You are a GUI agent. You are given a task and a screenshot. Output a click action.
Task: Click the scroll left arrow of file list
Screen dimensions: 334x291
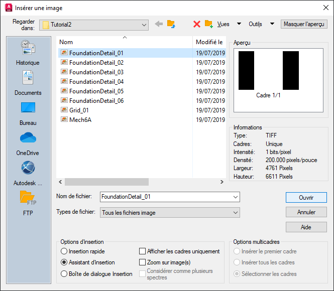60,182
